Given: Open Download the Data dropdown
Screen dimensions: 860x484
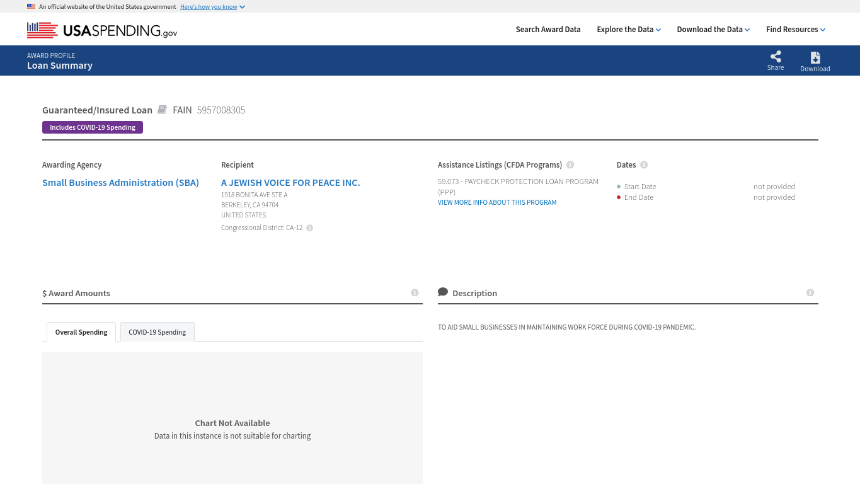Looking at the screenshot, I should click(713, 30).
